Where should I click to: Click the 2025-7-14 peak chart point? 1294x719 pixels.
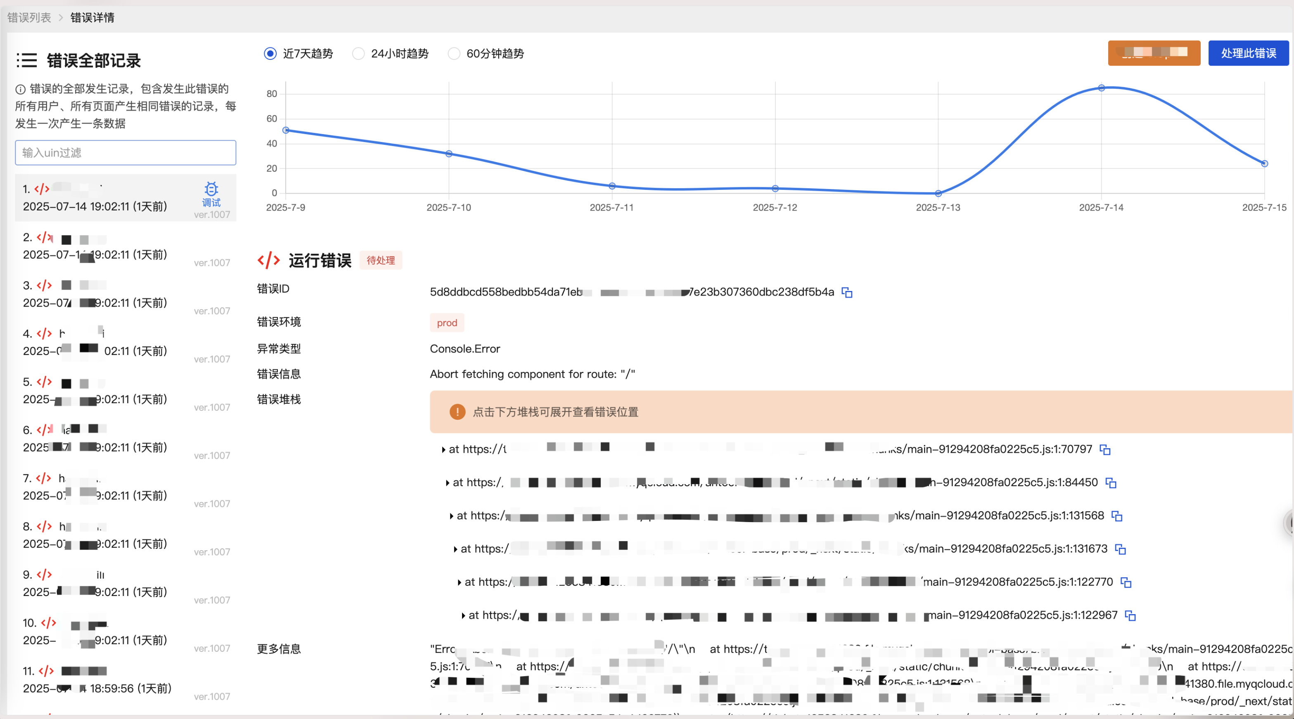click(x=1101, y=88)
